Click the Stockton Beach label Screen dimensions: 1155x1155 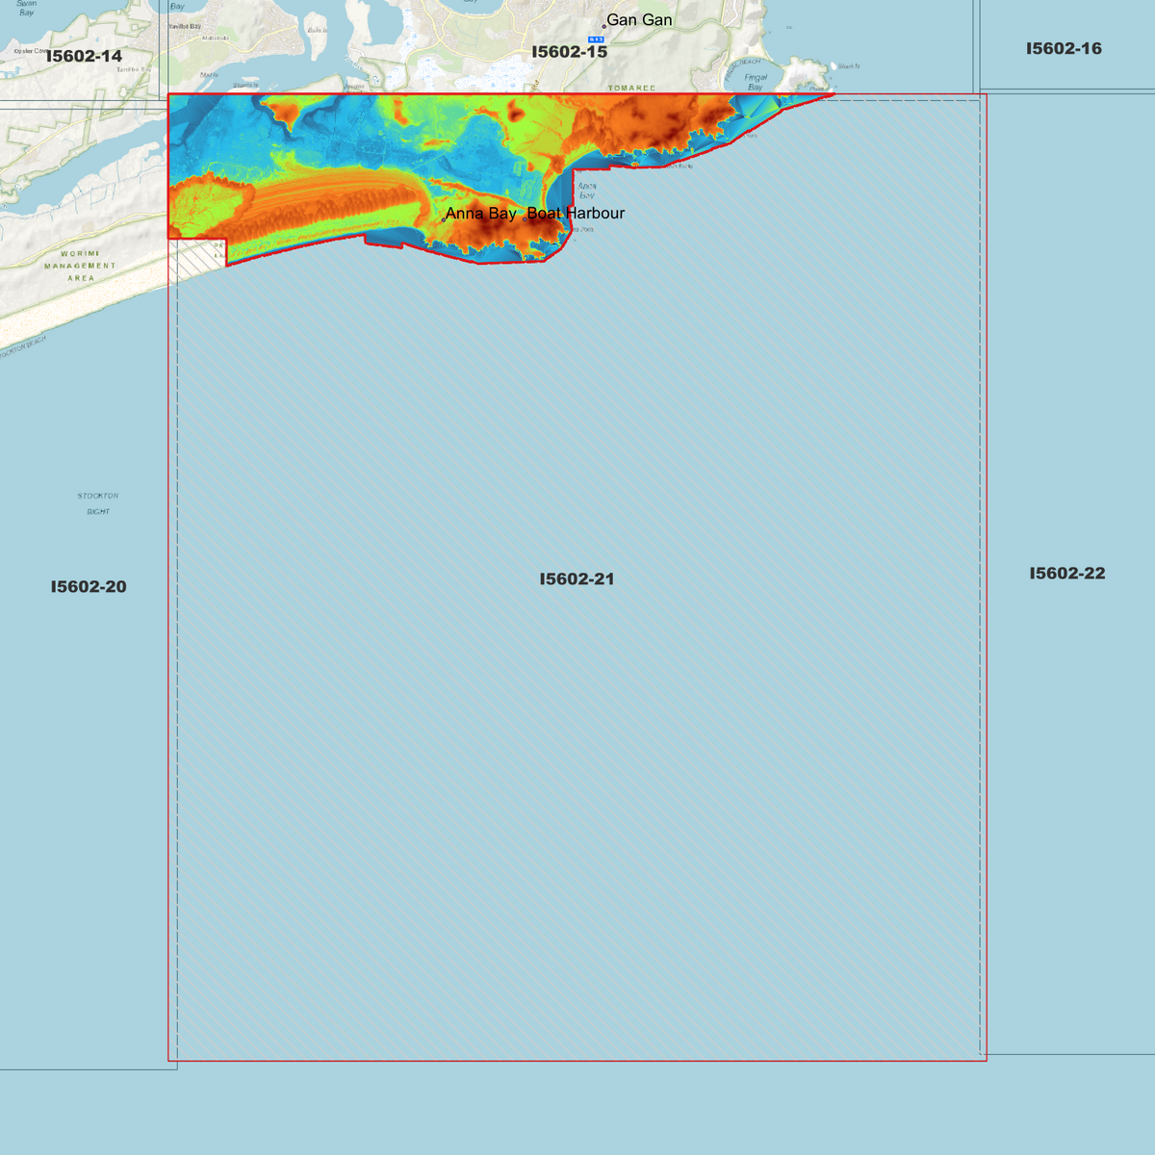23,346
